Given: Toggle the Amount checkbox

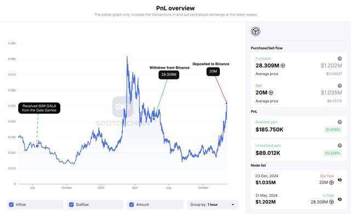Looking at the screenshot, I should tap(132, 205).
